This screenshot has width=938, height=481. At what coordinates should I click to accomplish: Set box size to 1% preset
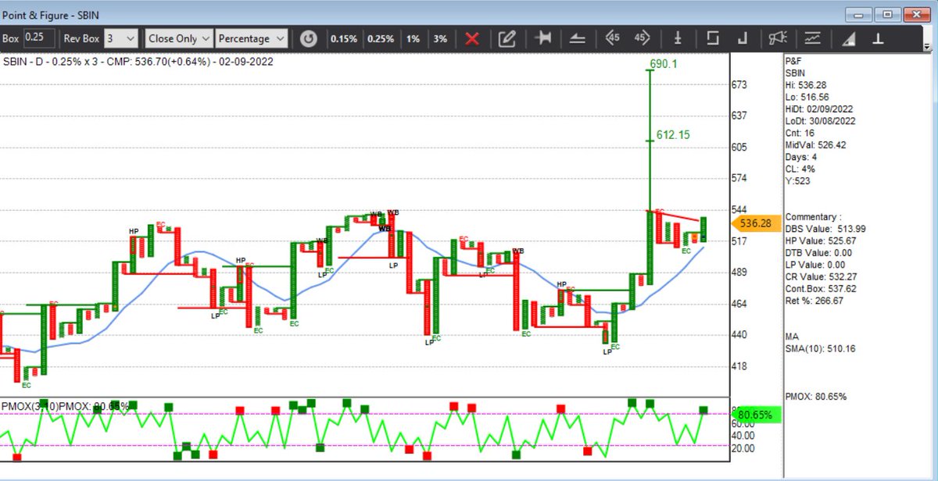tap(413, 38)
